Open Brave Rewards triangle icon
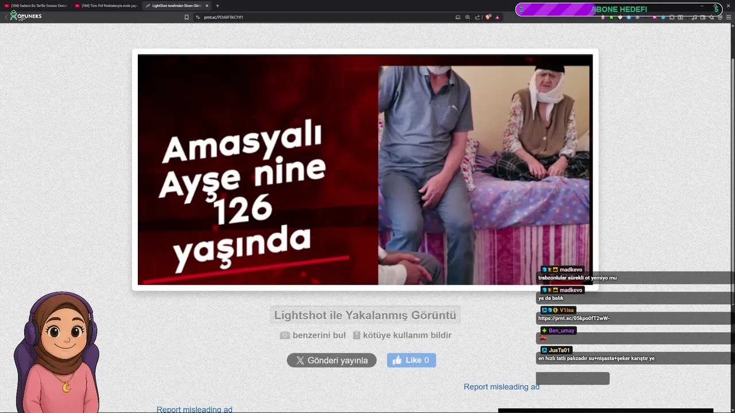735x413 pixels. click(497, 17)
